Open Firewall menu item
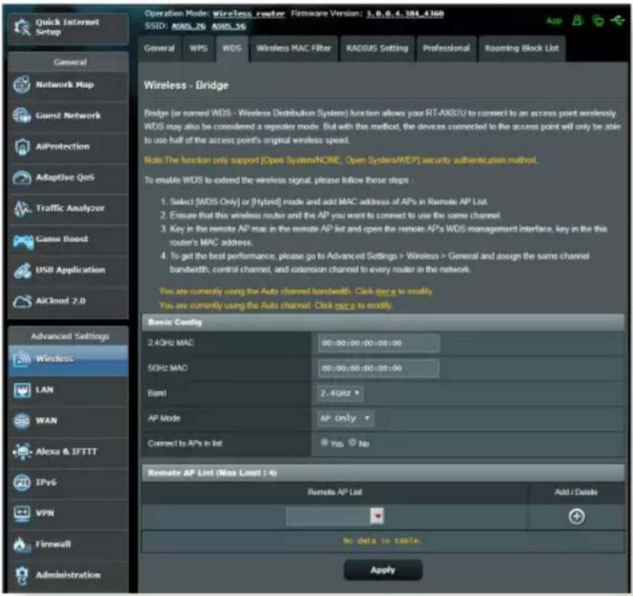Viewport: 633px width, 596px height. tap(68, 544)
